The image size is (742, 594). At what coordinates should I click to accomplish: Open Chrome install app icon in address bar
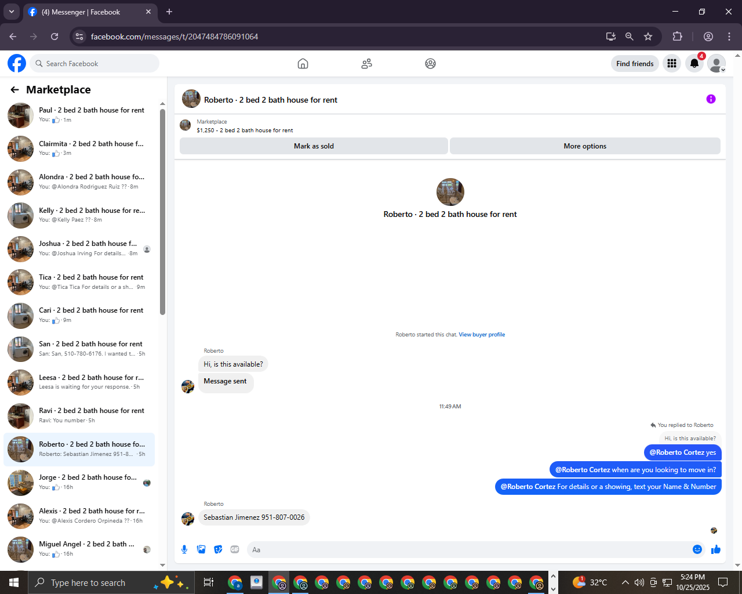(x=611, y=37)
